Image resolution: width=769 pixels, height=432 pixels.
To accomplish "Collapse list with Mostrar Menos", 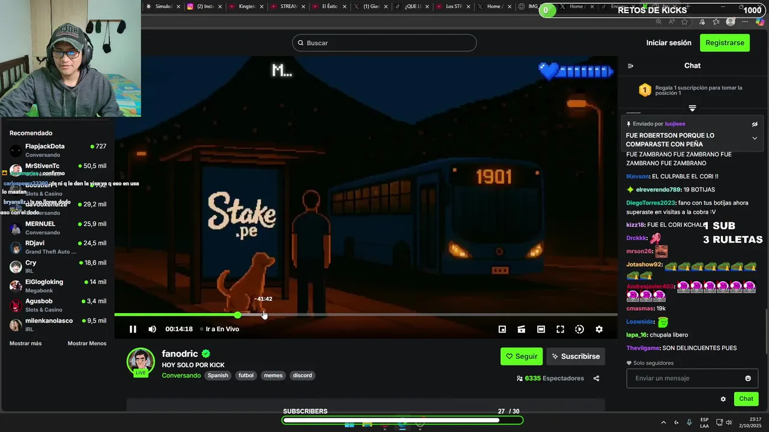I will 87,344.
